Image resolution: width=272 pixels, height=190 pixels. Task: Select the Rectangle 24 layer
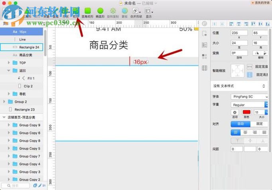[22, 47]
